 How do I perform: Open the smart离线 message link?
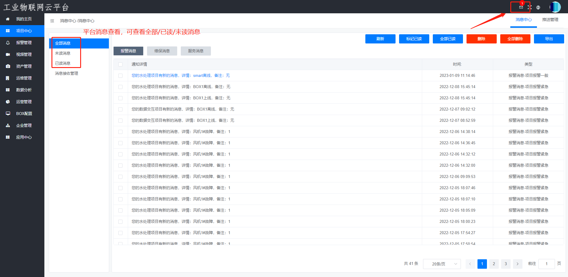(x=181, y=76)
